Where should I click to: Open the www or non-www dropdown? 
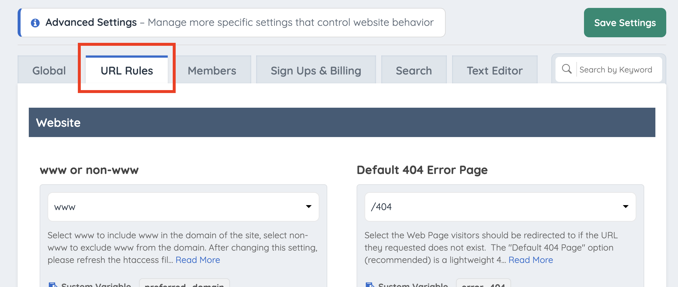click(x=183, y=207)
